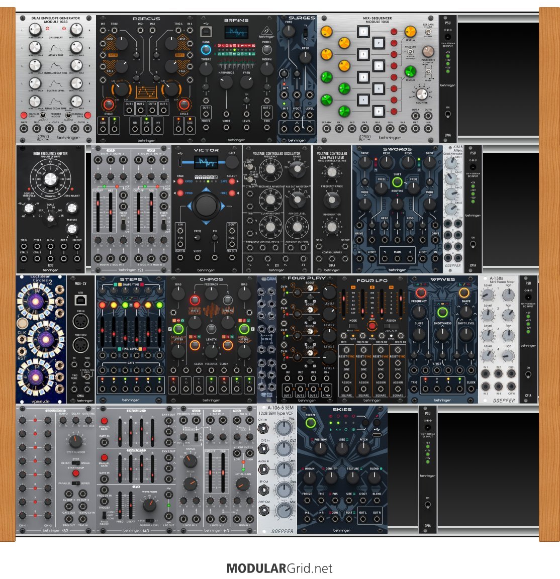The width and height of the screenshot is (560, 579).
Task: Flip right trigger mode switch on Module 1033
Action: pos(68,115)
